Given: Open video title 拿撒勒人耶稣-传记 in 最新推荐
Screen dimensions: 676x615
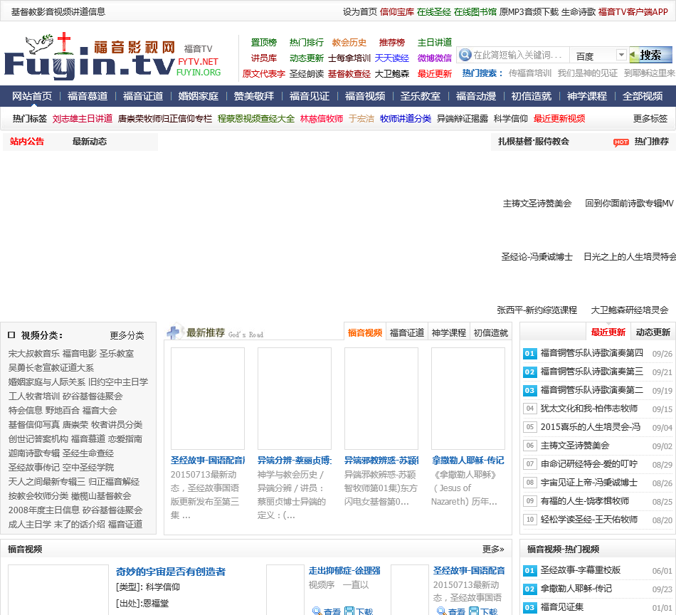Looking at the screenshot, I should click(468, 460).
